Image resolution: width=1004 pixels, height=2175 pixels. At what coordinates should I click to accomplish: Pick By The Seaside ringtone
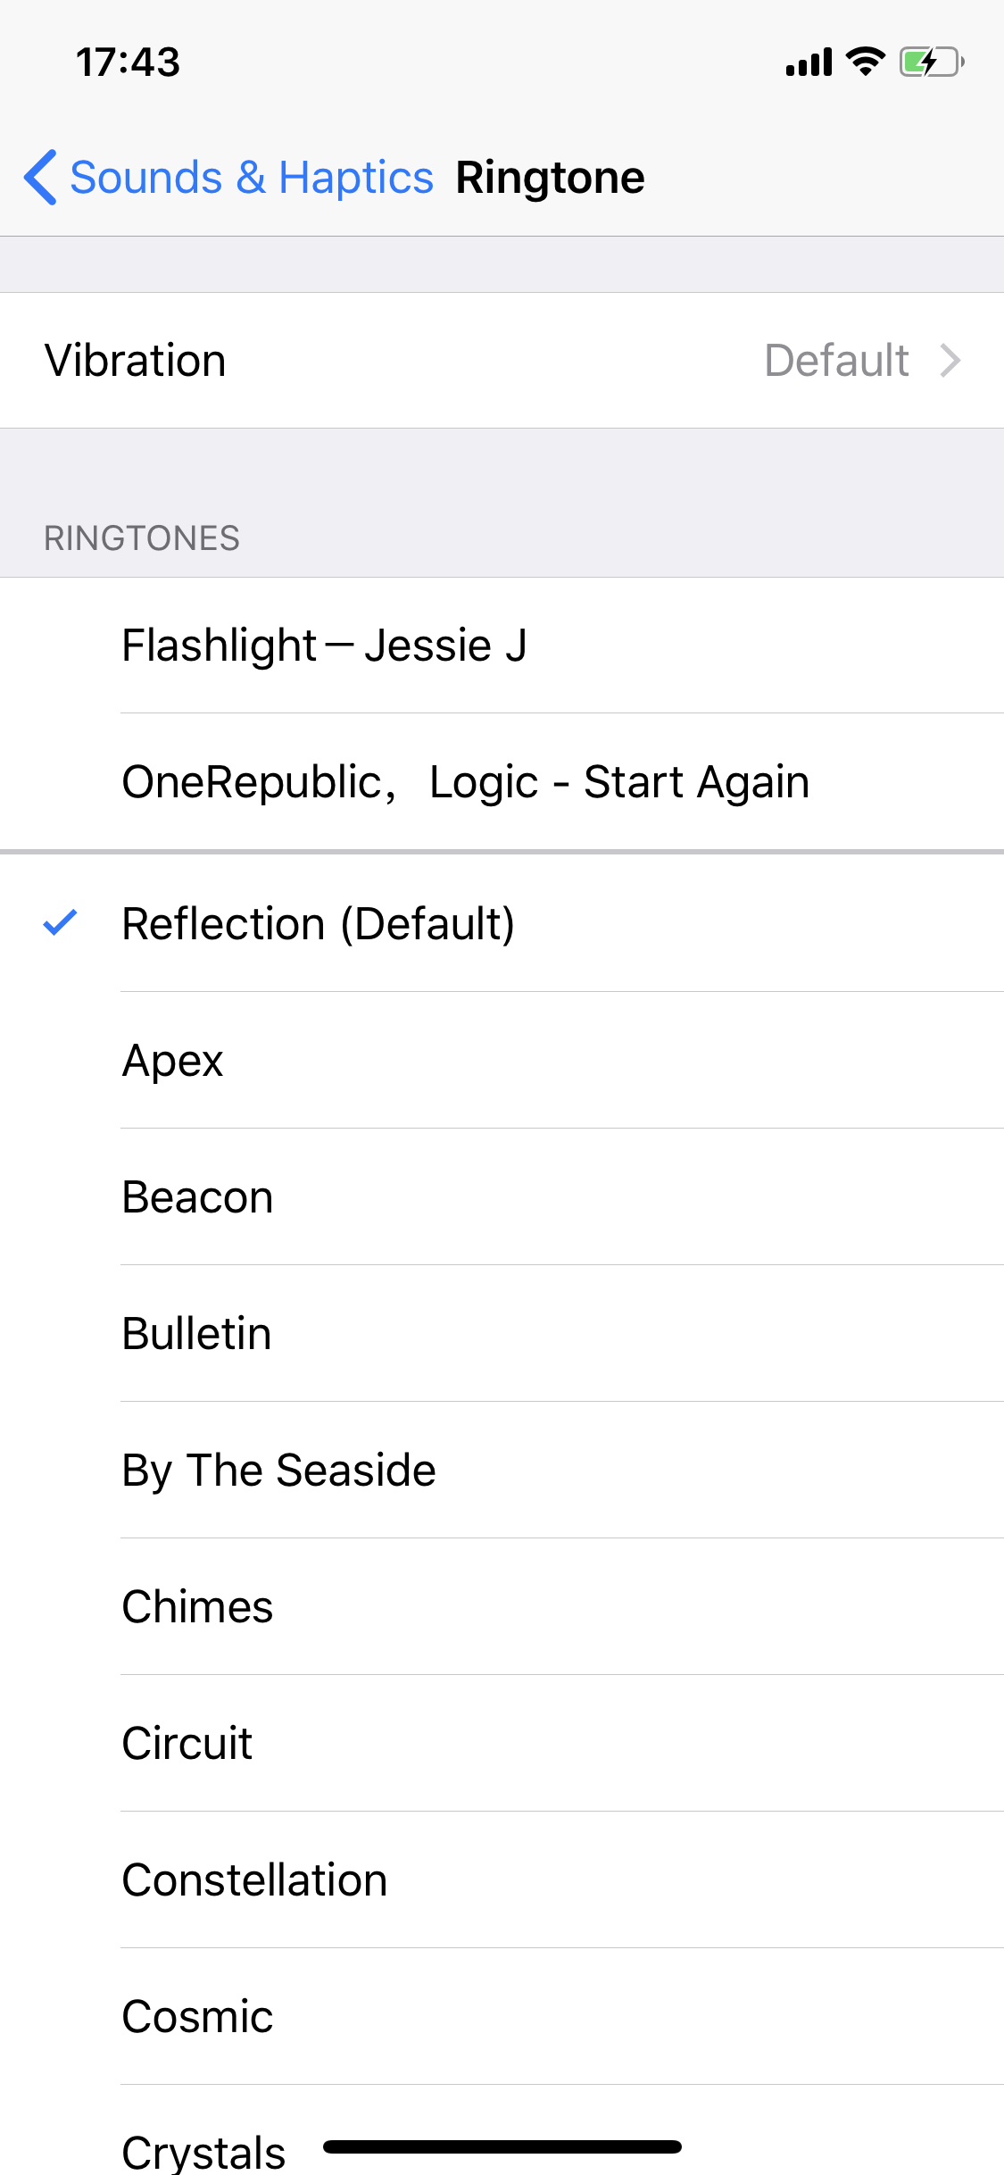(x=502, y=1471)
